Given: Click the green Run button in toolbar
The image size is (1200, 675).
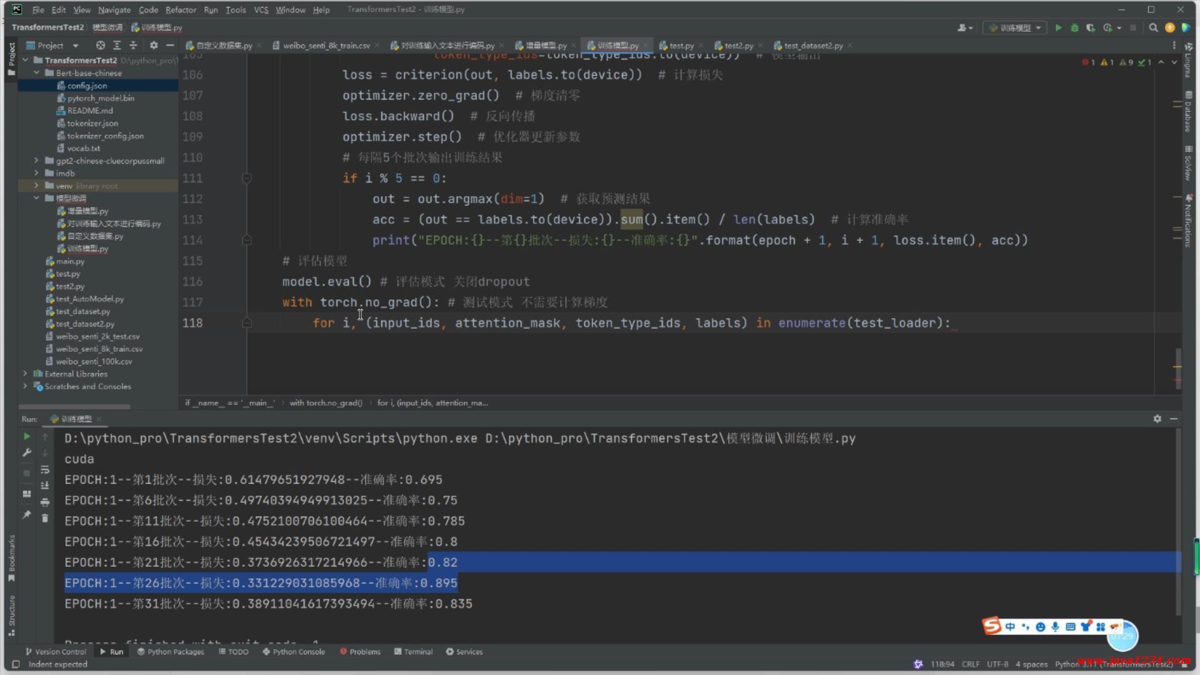Looking at the screenshot, I should click(x=1058, y=27).
